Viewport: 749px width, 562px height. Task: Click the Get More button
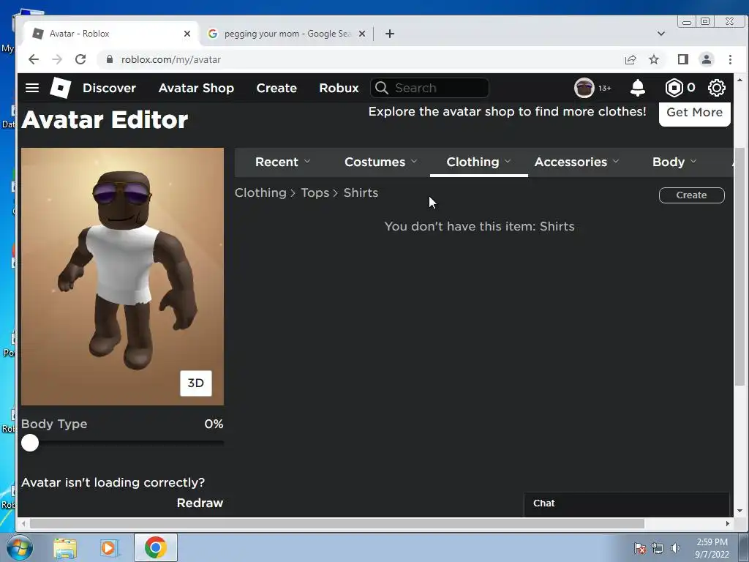[x=695, y=113]
